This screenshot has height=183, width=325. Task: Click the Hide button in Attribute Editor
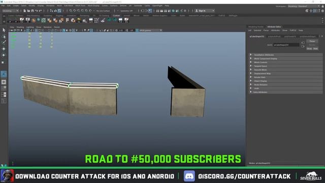pyautogui.click(x=315, y=49)
